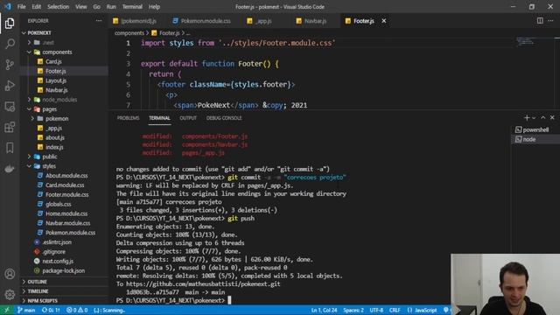Screen dimensions: 560x315
Task: Change encoding via UTF-8 status entry
Action: pyautogui.click(x=376, y=310)
